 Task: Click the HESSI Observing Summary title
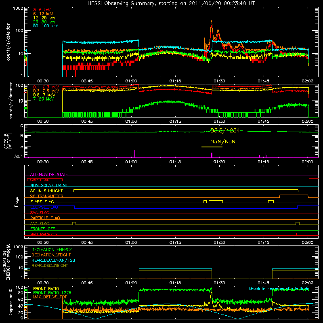tap(171, 3)
